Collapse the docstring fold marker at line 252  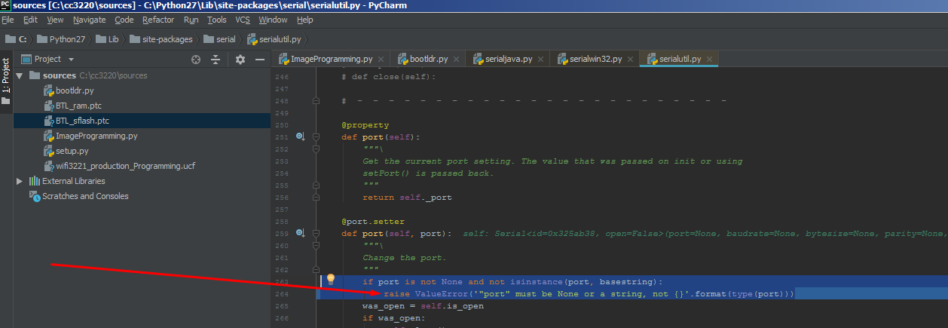(317, 149)
